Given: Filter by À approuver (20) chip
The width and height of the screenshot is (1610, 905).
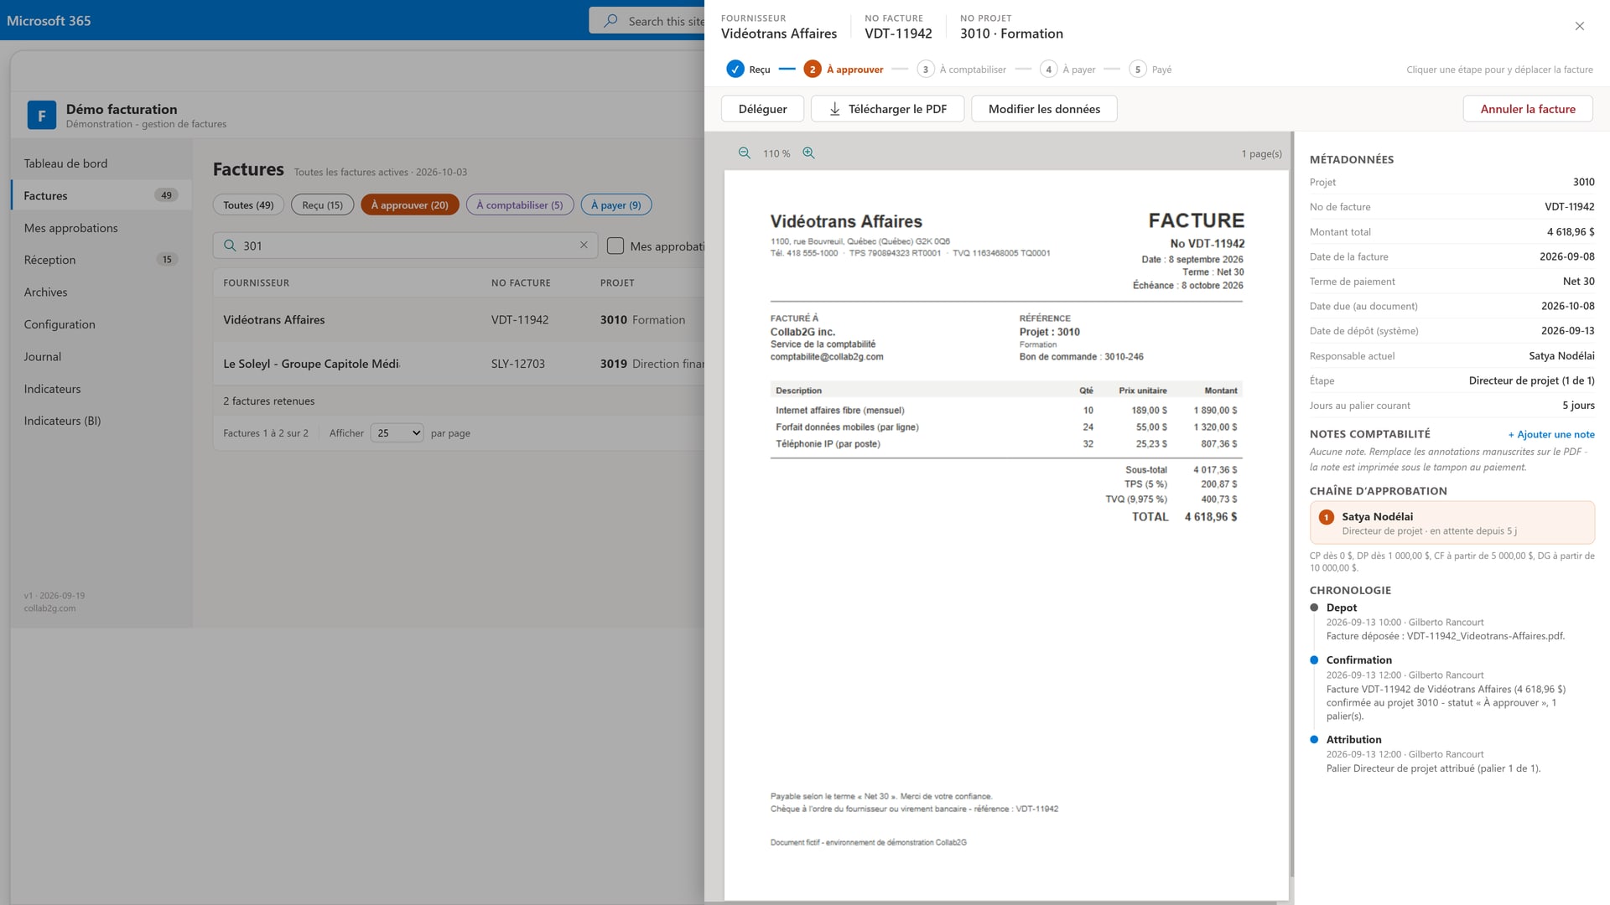Looking at the screenshot, I should click(410, 205).
